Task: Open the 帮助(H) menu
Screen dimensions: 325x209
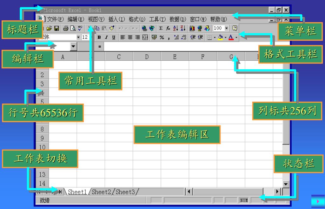Action: (x=219, y=19)
